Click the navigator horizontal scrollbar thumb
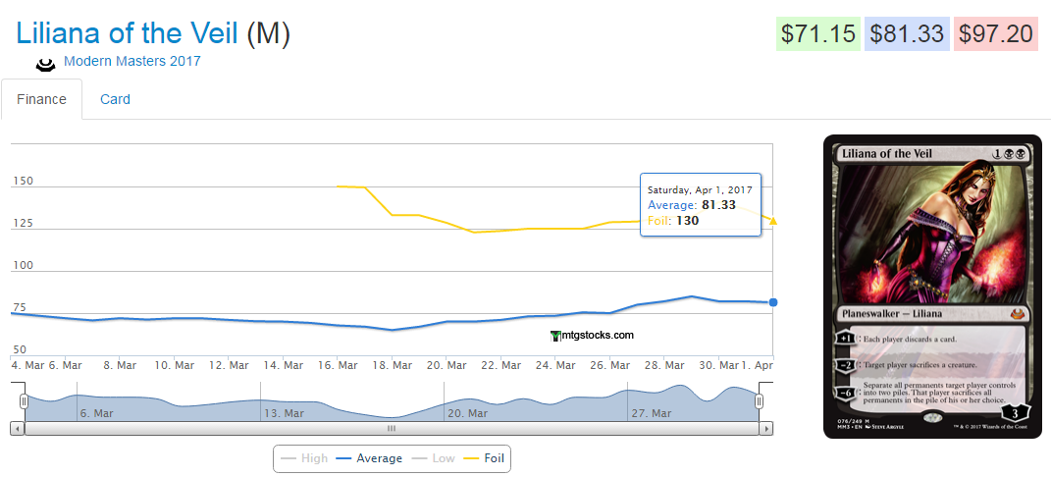The width and height of the screenshot is (1051, 477). tap(392, 428)
